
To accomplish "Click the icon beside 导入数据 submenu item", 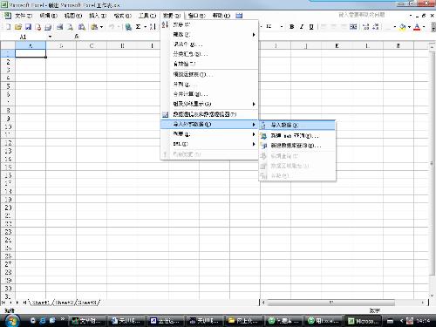I will point(263,126).
